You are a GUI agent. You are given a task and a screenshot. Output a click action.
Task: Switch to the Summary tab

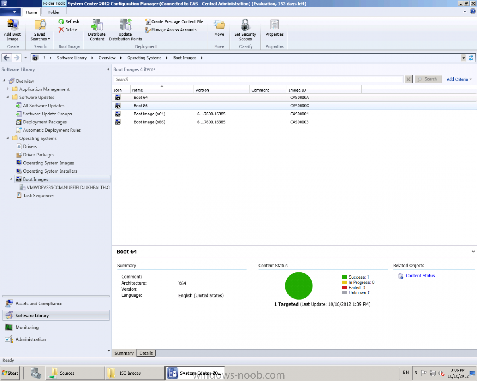point(124,353)
